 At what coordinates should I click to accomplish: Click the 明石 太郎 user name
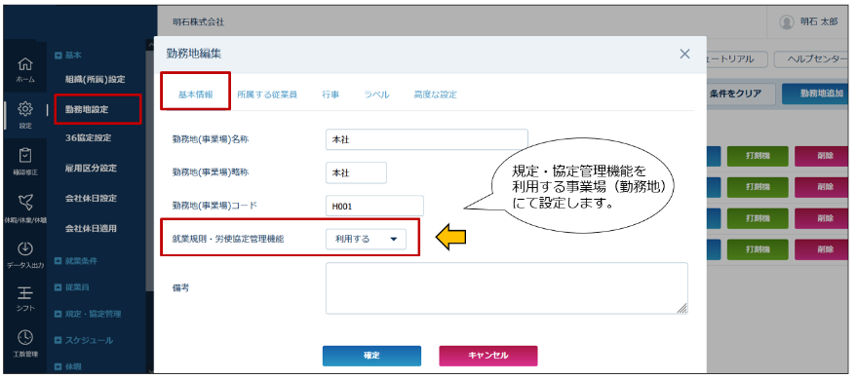coord(818,22)
